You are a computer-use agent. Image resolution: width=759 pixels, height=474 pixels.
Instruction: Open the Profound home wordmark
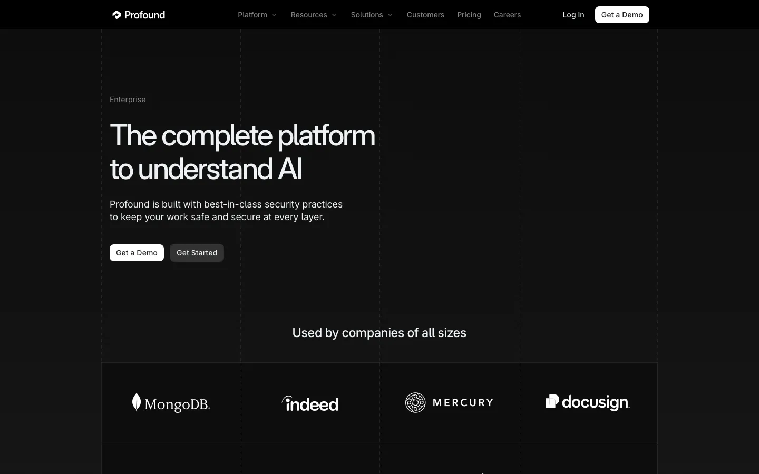click(x=144, y=15)
